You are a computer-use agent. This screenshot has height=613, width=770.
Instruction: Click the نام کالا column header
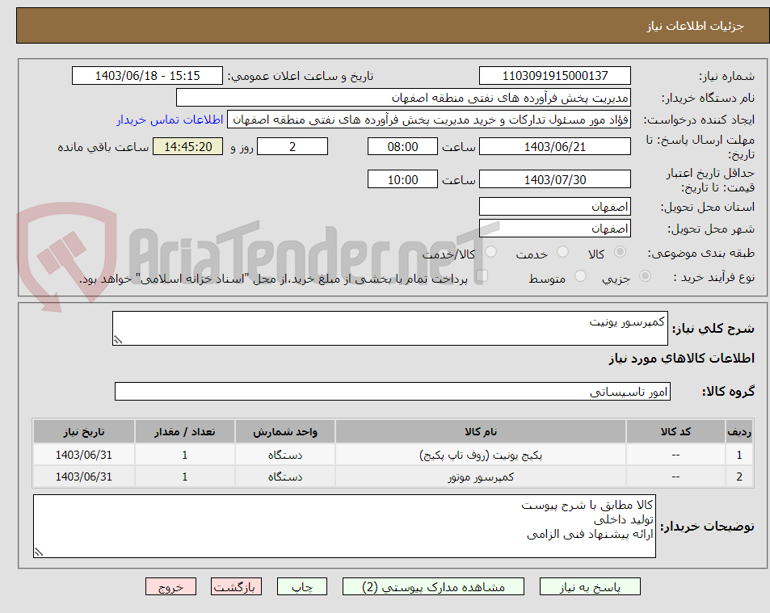point(481,431)
